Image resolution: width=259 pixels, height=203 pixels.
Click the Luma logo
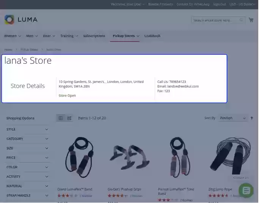click(x=21, y=20)
